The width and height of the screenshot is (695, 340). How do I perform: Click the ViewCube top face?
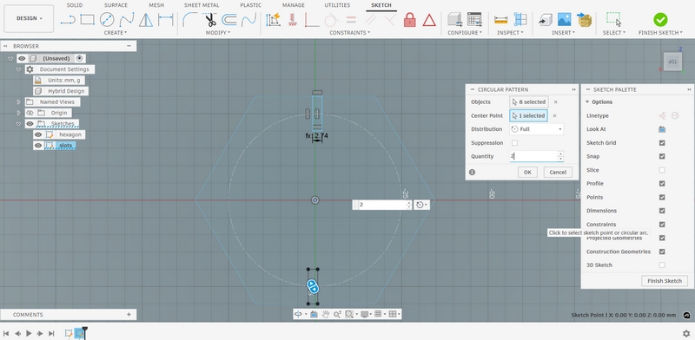(672, 62)
